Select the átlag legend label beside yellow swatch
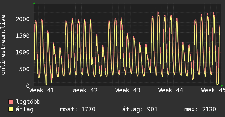Viewport: 225px width, 117px height. [25, 109]
